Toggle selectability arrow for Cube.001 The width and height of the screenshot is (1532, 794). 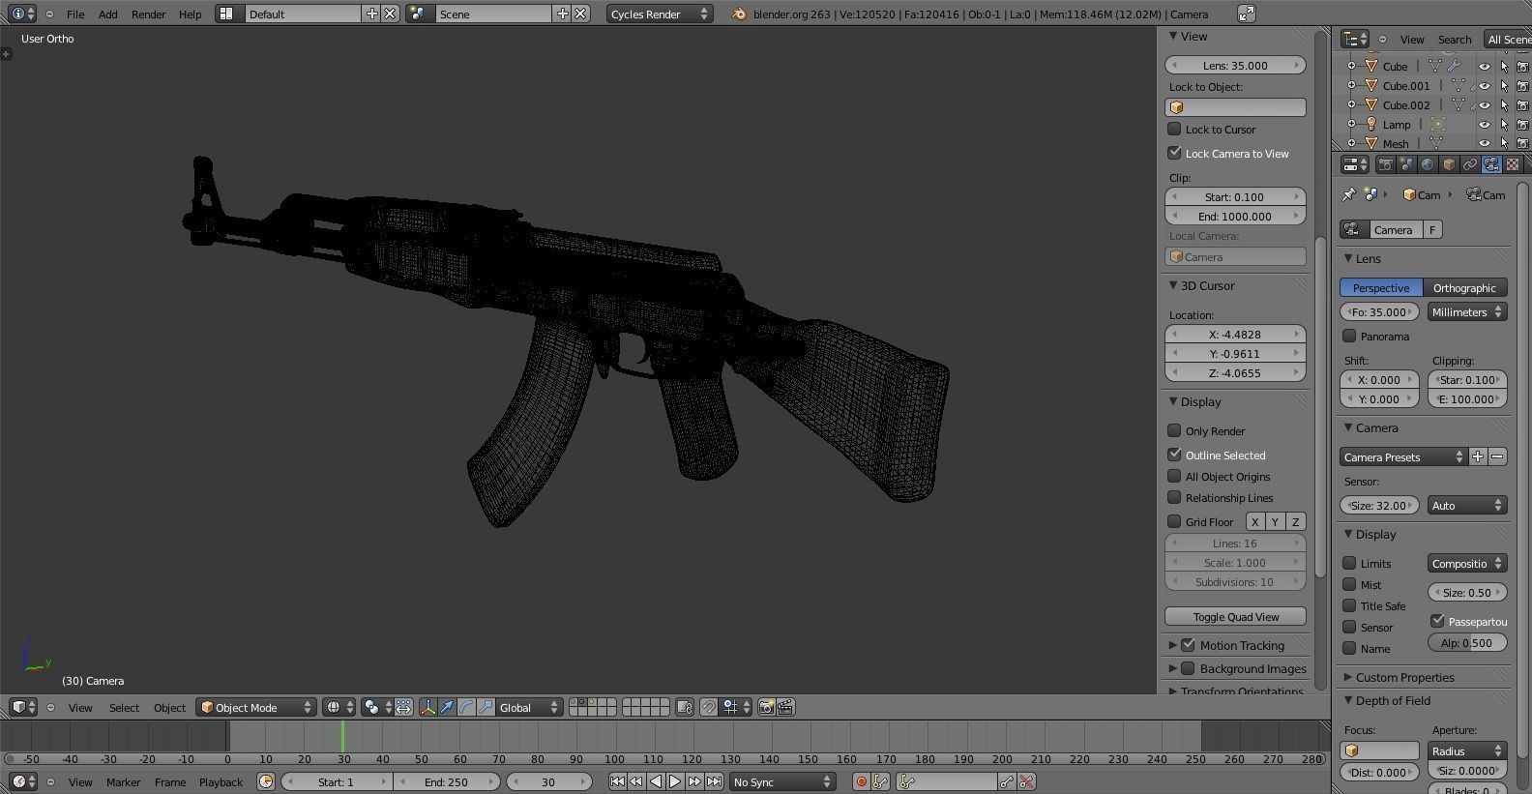[x=1504, y=86]
